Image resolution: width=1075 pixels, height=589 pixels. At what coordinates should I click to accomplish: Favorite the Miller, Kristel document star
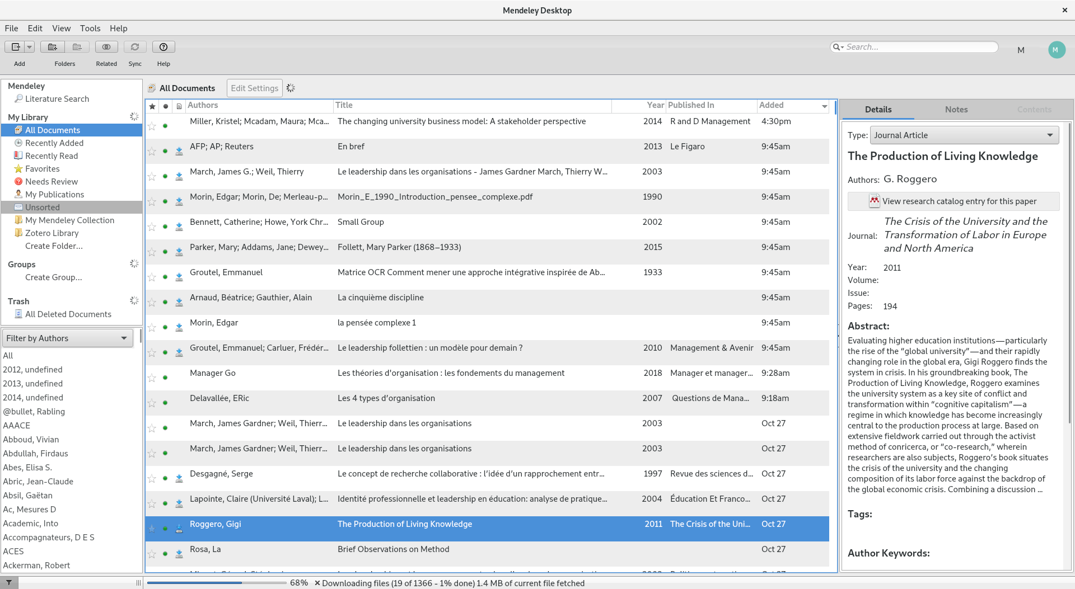(x=152, y=126)
